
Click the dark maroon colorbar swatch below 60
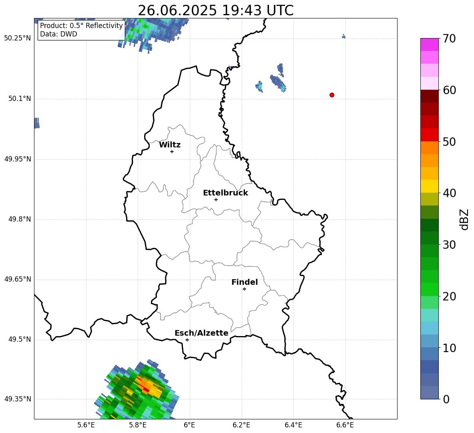click(430, 96)
